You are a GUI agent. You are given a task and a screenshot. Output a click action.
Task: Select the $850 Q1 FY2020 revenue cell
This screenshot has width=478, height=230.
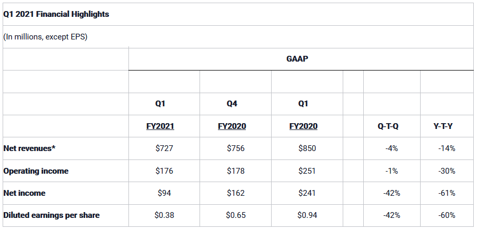point(307,148)
